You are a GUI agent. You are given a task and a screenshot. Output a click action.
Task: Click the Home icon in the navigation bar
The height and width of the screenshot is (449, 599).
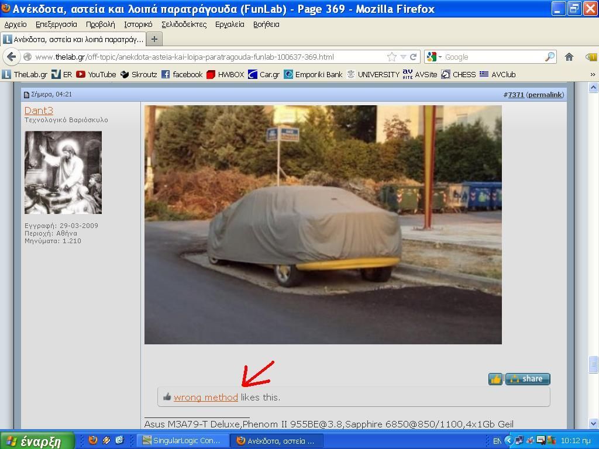pos(569,57)
